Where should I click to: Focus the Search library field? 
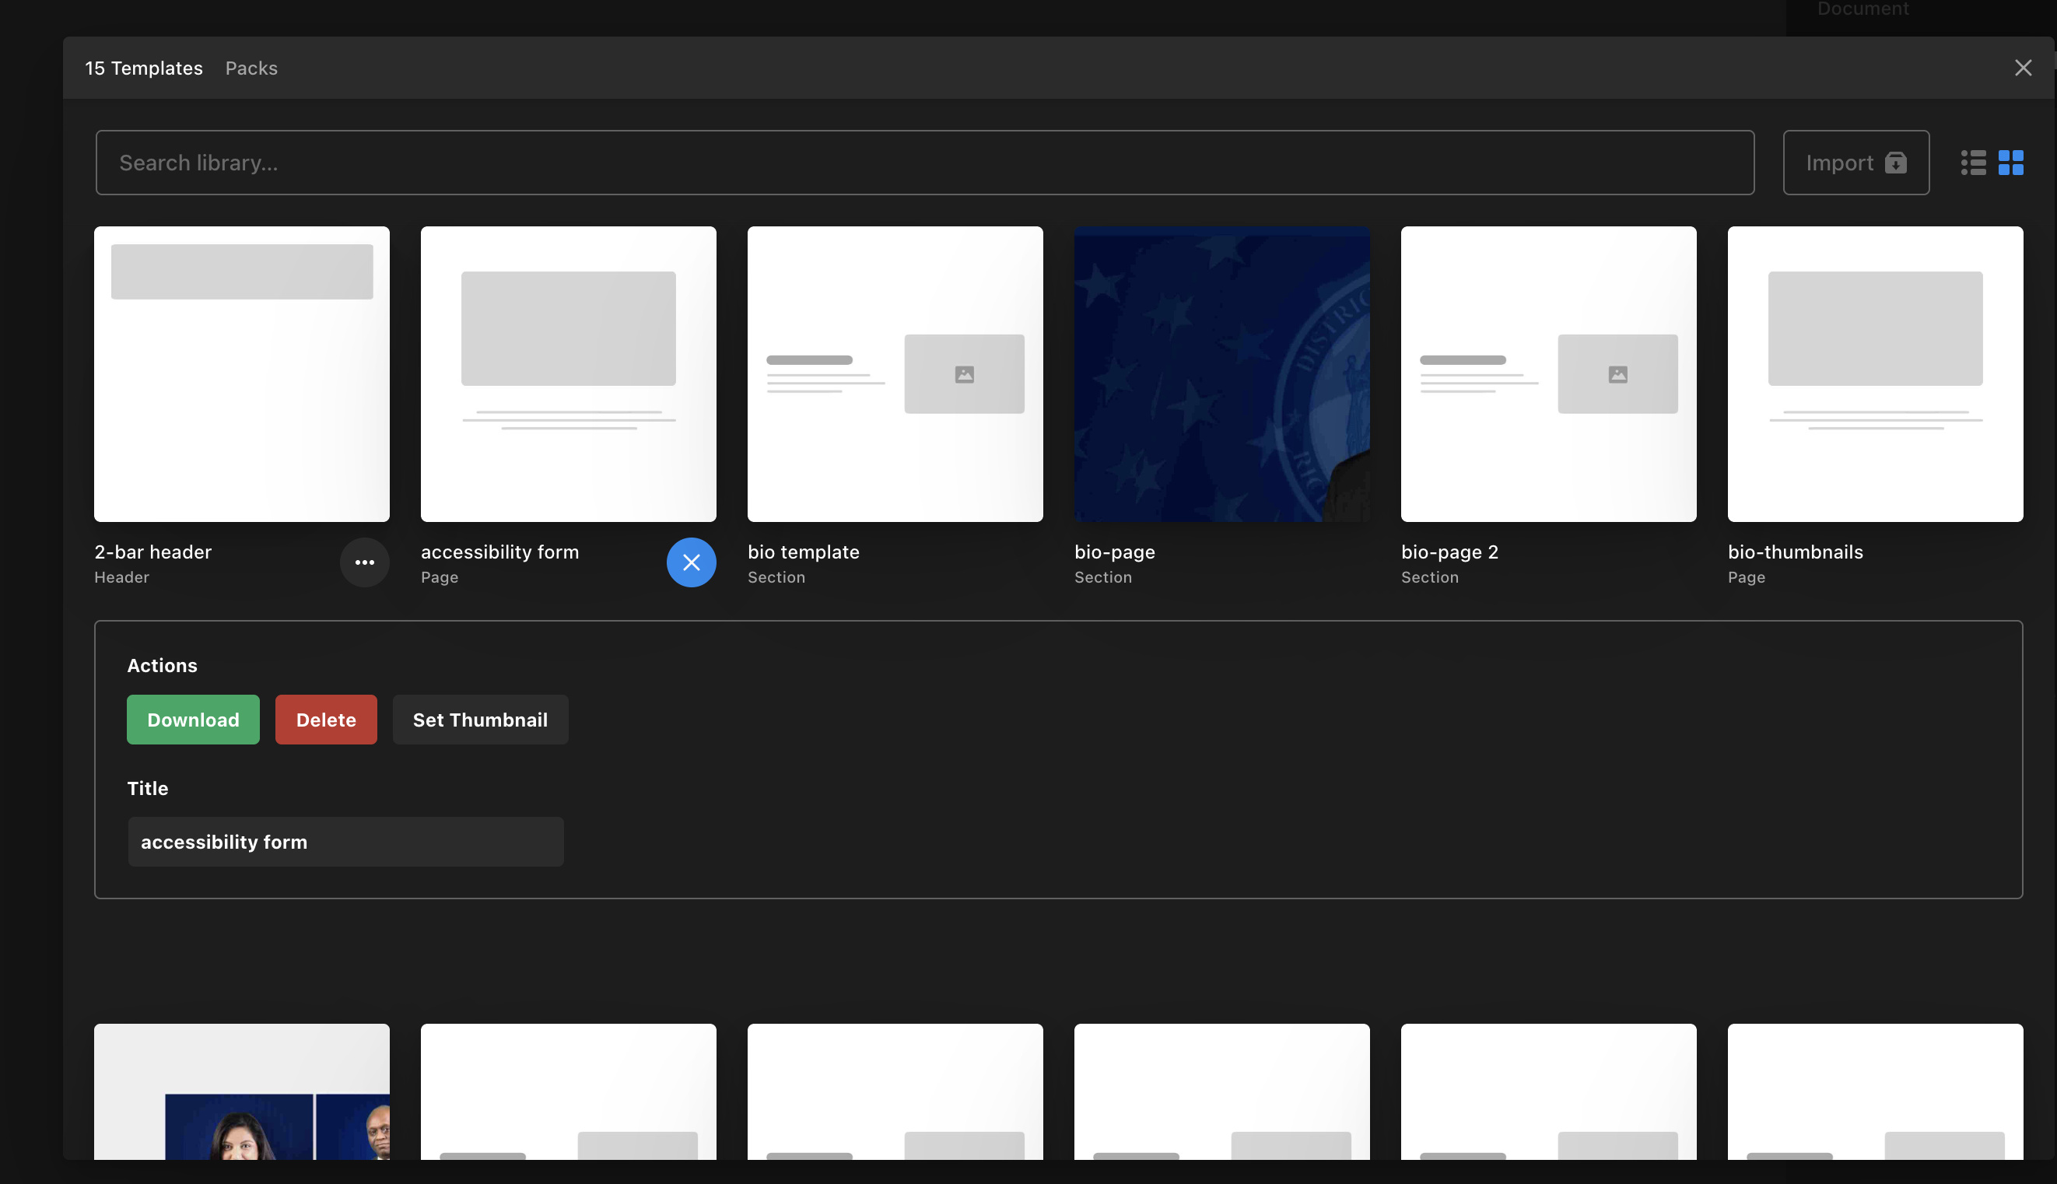pos(924,163)
